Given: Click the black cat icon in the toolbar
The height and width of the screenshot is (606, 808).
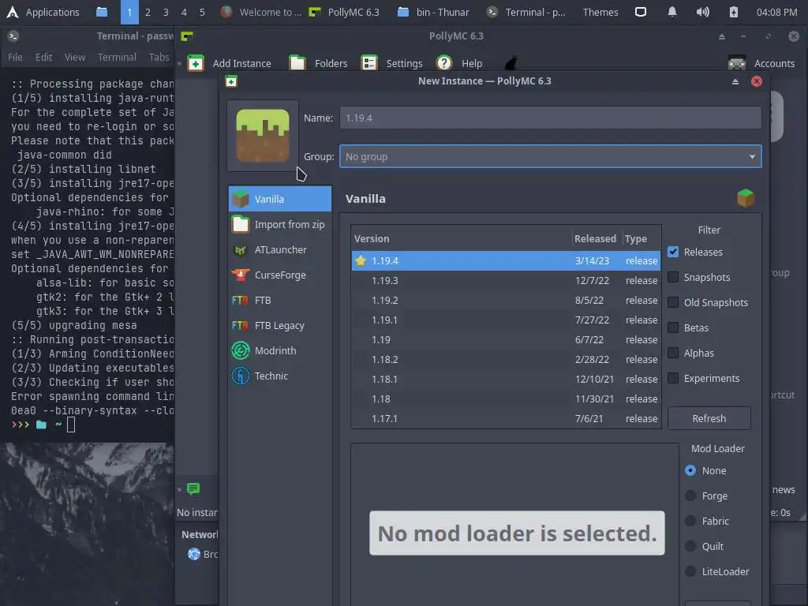Looking at the screenshot, I should (x=511, y=63).
